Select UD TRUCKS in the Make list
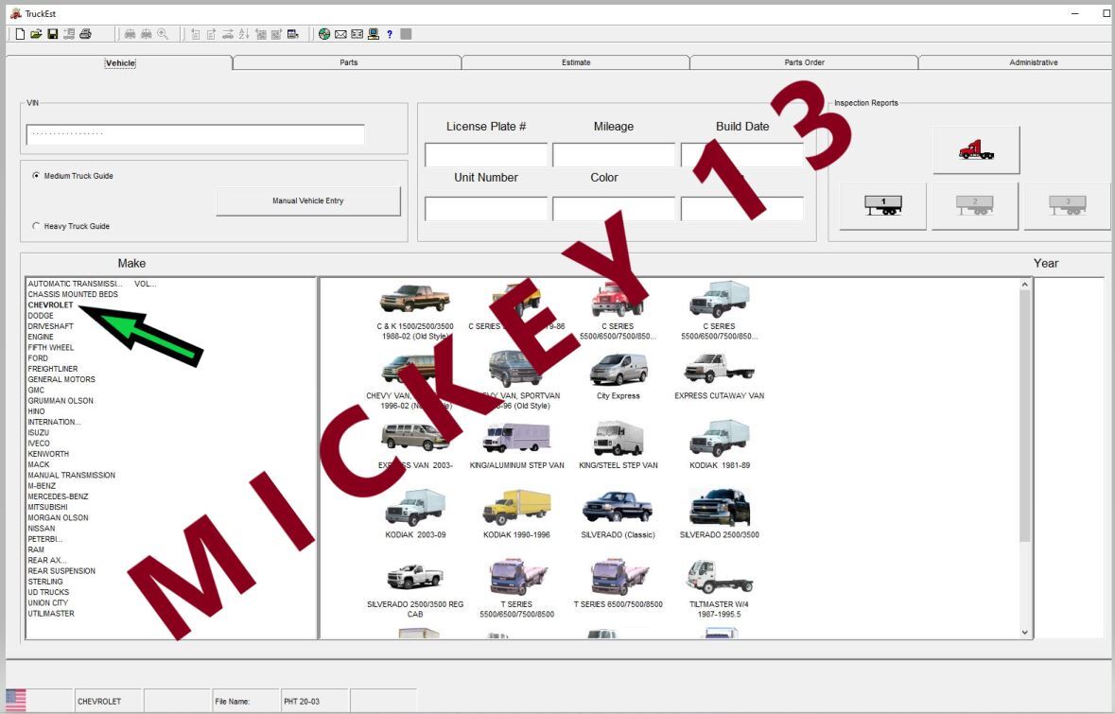Screen dimensions: 1115x714 48,592
